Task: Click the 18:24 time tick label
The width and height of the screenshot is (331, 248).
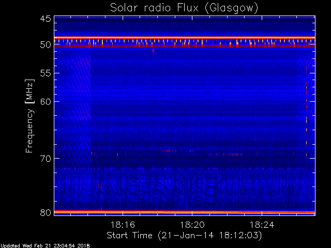Action: pos(262,225)
